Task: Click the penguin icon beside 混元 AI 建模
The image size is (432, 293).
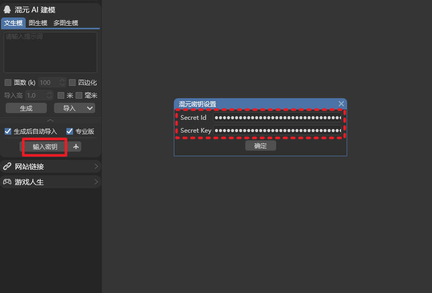Action: 7,10
